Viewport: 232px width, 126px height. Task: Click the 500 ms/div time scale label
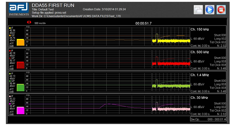click(40, 23)
